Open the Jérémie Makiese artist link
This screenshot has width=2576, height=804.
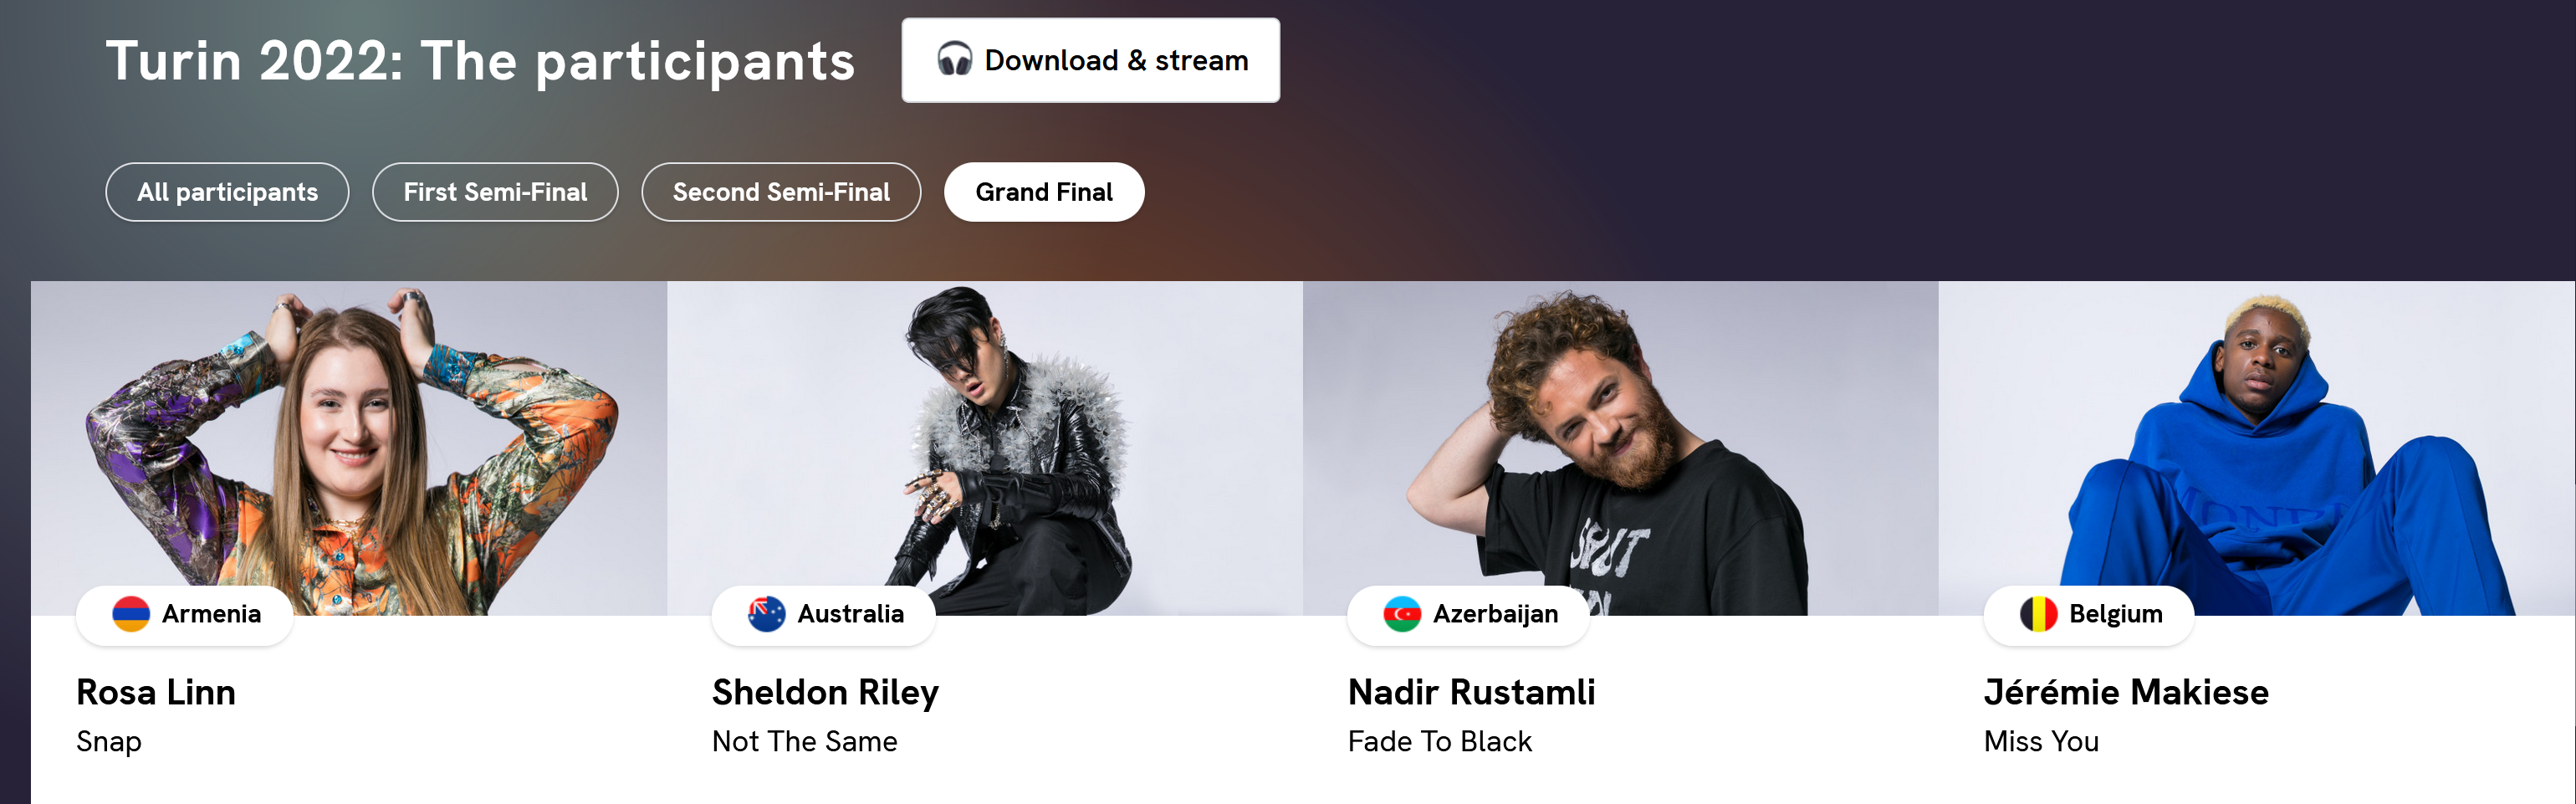[2126, 692]
